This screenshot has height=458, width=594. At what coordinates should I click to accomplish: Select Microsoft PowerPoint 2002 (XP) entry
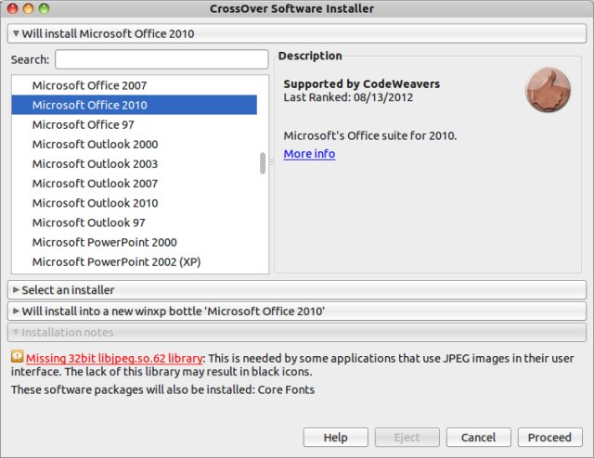tap(134, 262)
